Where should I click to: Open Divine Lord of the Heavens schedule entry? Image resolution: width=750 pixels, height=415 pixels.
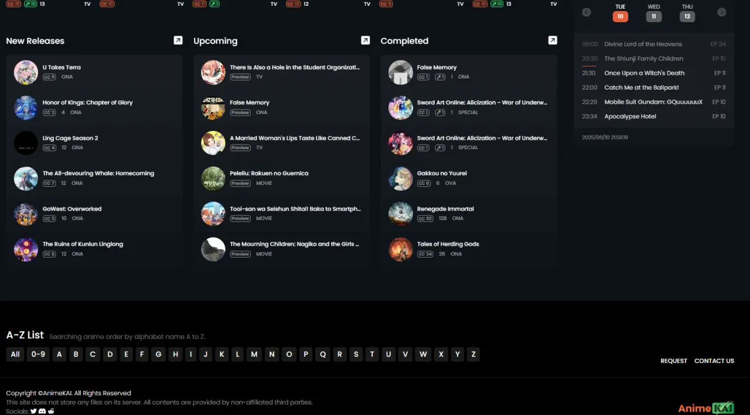(654, 44)
